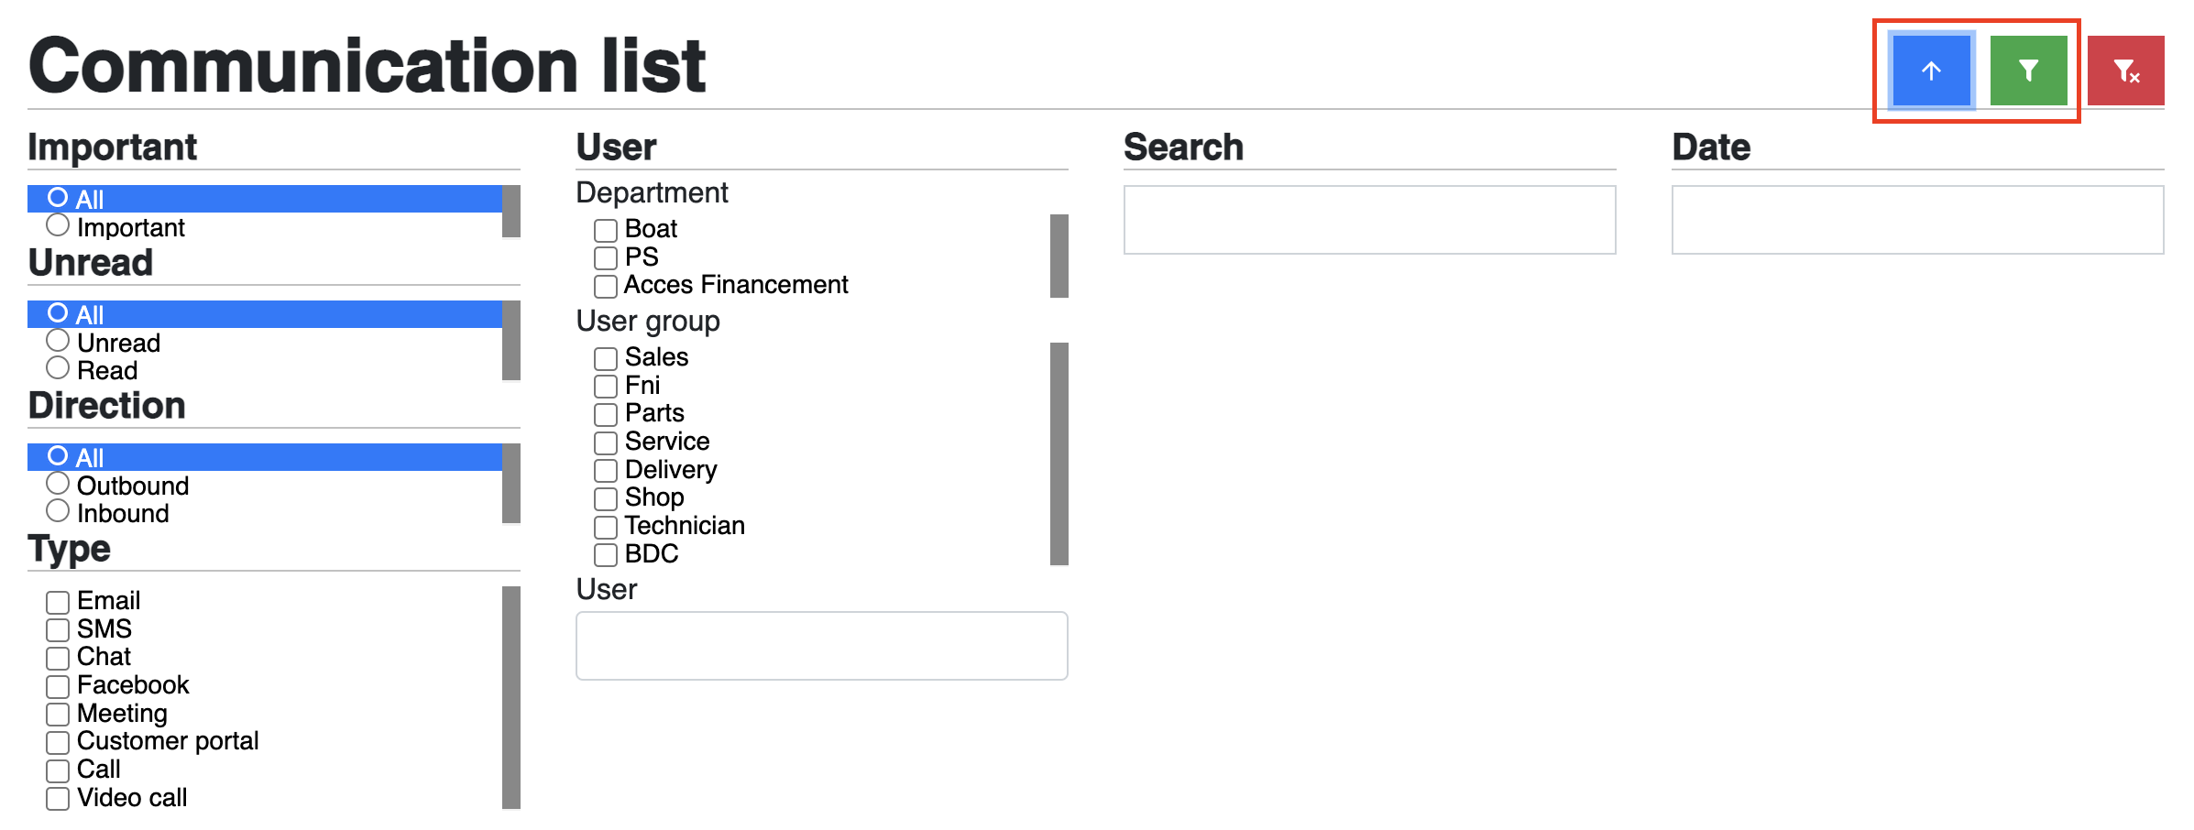2194x830 pixels.
Task: Tick the Technician user group checkbox
Action: point(606,527)
